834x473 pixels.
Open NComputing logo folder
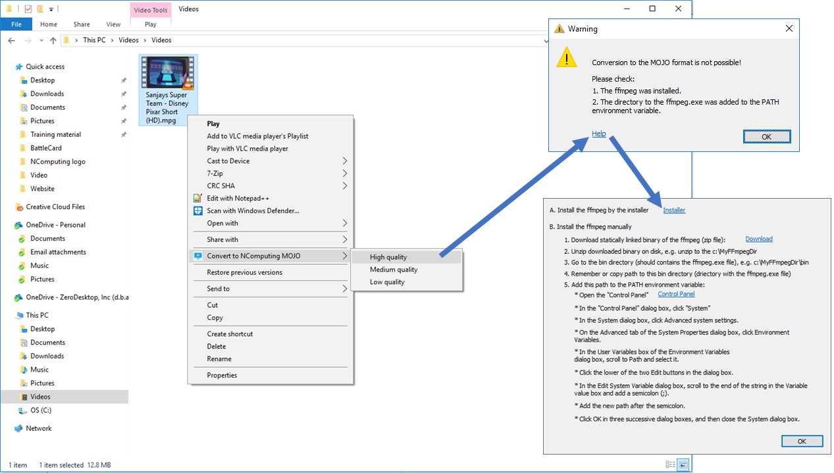click(57, 162)
